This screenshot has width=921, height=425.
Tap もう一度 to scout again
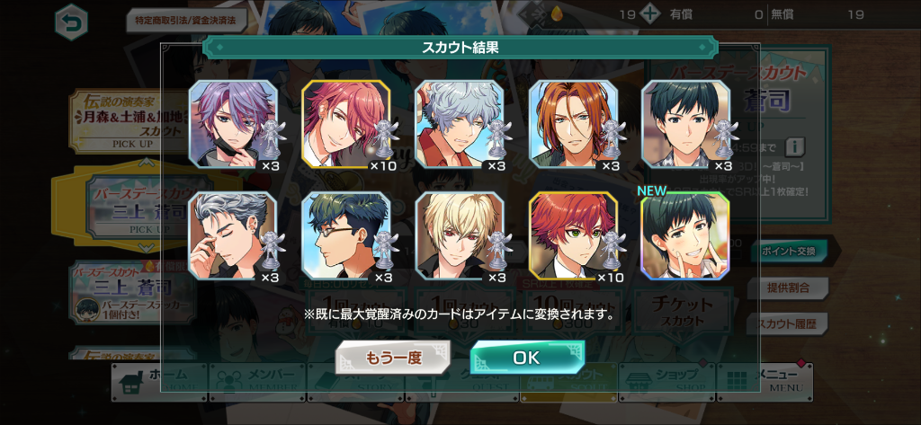pyautogui.click(x=393, y=358)
